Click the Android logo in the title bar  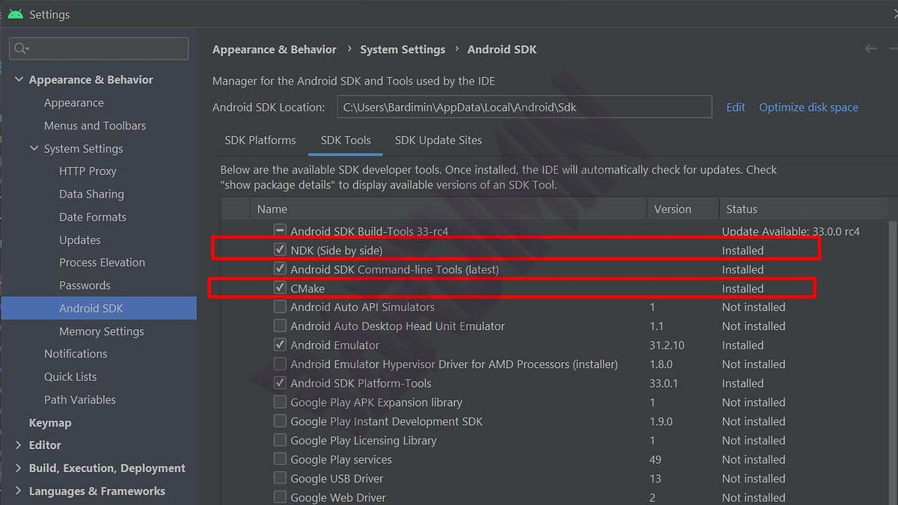pyautogui.click(x=16, y=13)
